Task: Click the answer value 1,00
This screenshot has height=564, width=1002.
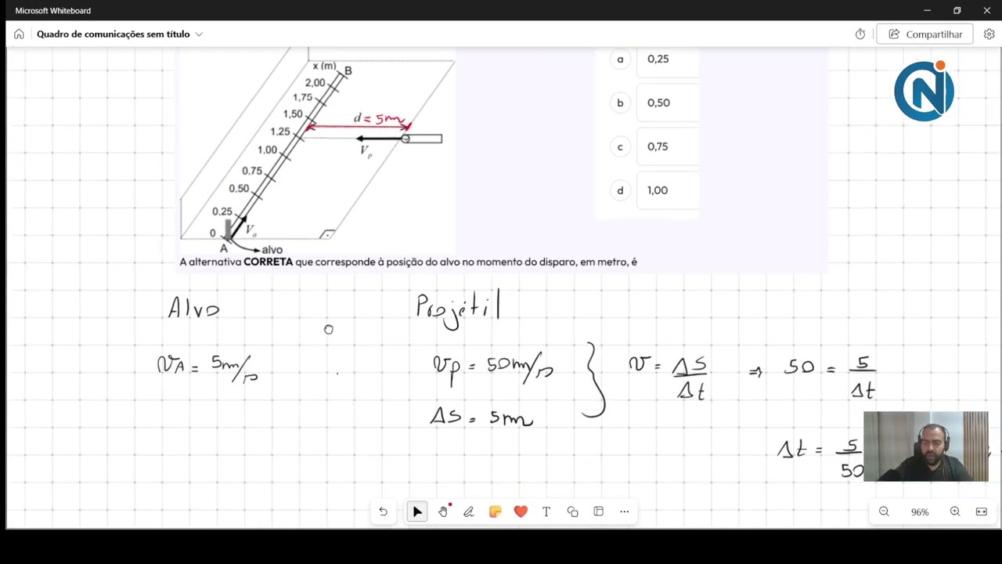Action: coord(658,190)
